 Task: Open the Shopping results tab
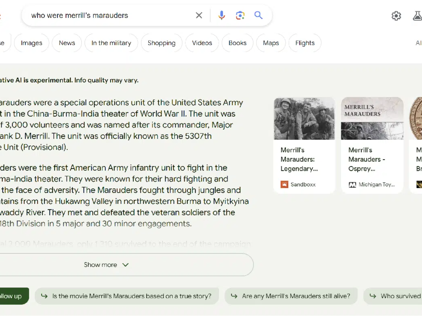161,43
